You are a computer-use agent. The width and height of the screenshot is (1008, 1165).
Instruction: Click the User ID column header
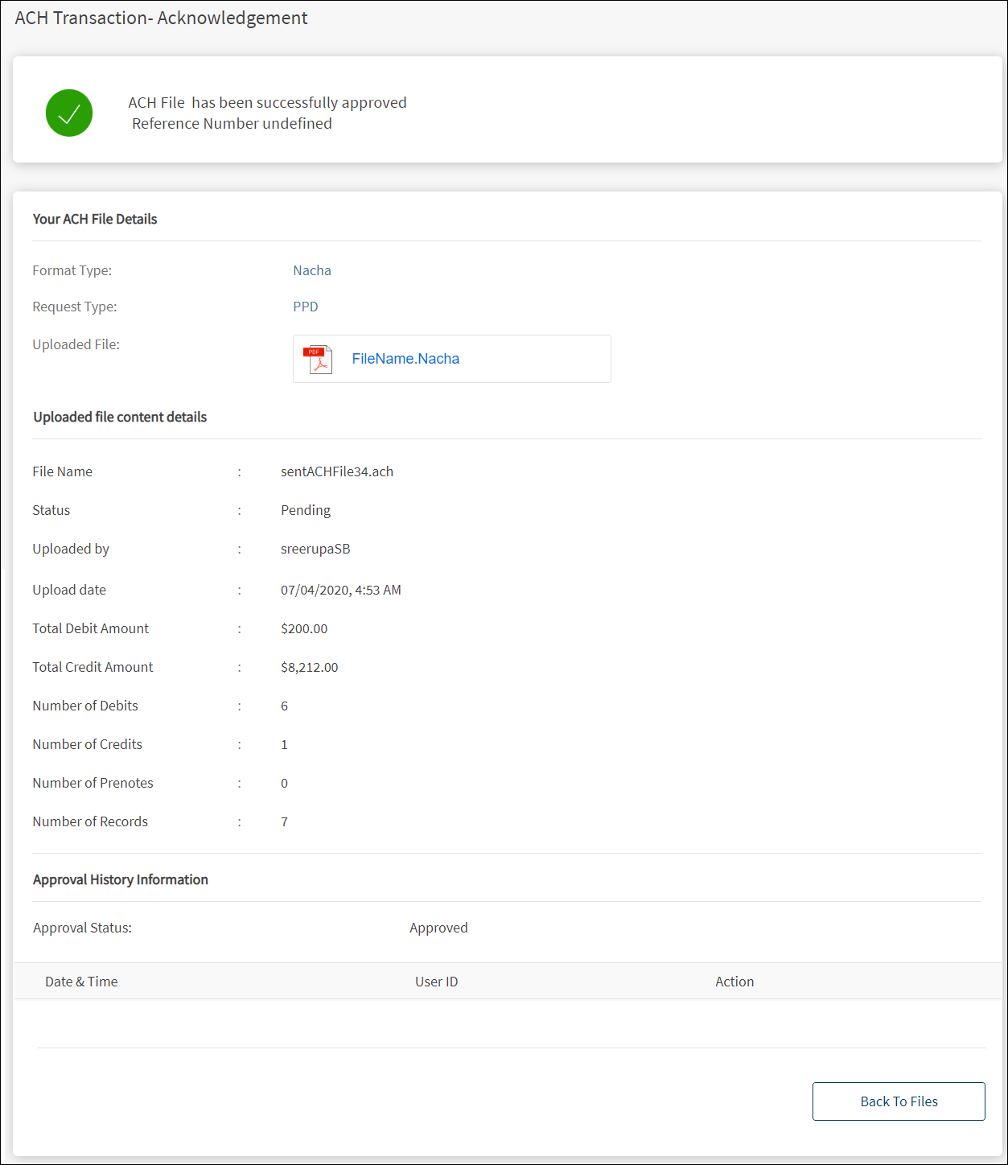coord(436,982)
